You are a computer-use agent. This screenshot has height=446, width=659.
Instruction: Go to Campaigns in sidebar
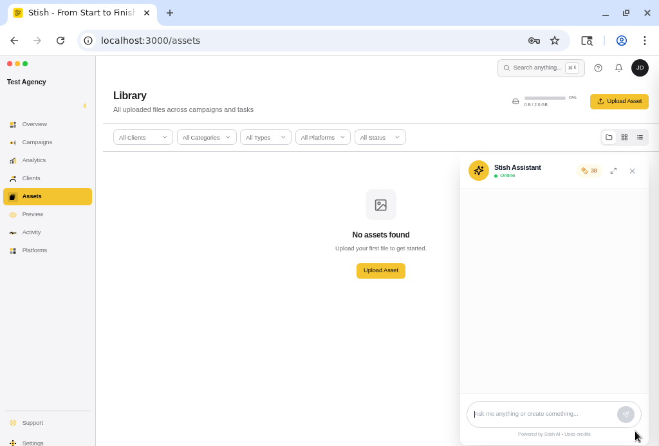(x=37, y=142)
